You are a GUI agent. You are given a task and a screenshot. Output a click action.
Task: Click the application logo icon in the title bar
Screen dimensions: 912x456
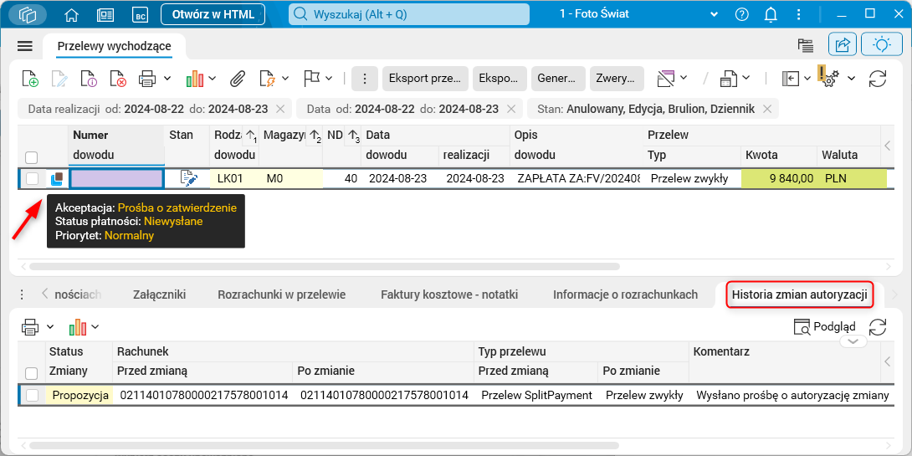28,14
